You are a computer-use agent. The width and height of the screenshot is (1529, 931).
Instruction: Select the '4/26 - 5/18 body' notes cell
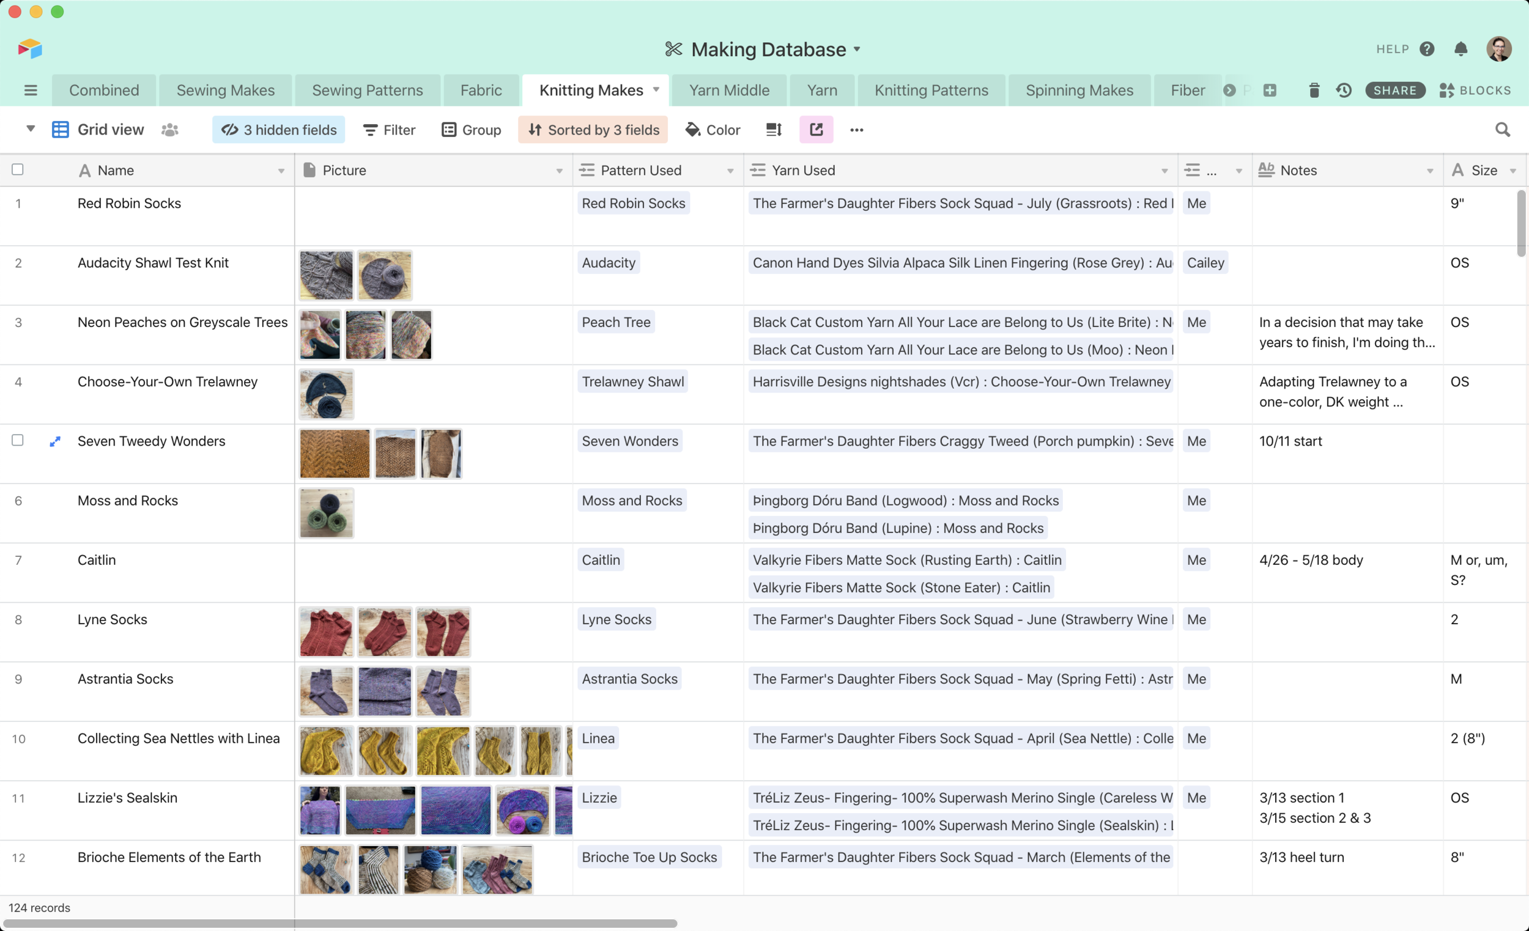[x=1347, y=573]
